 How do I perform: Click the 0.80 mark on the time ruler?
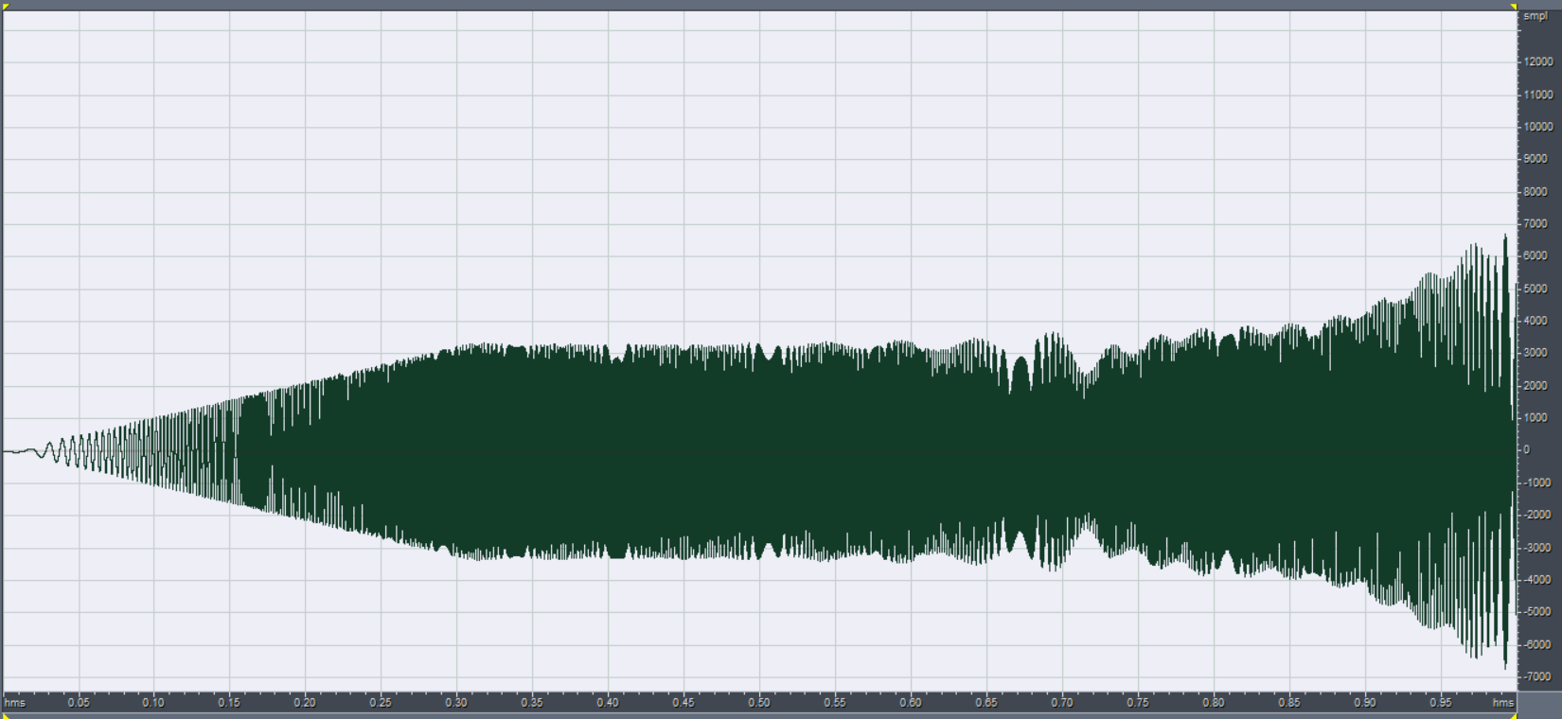point(1214,703)
